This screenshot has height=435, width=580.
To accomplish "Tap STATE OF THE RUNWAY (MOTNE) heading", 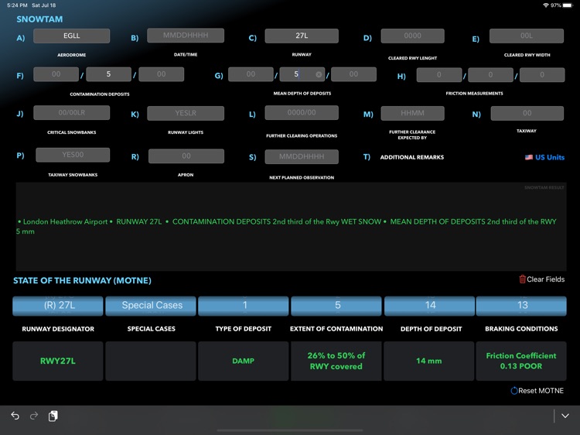I will pos(82,281).
